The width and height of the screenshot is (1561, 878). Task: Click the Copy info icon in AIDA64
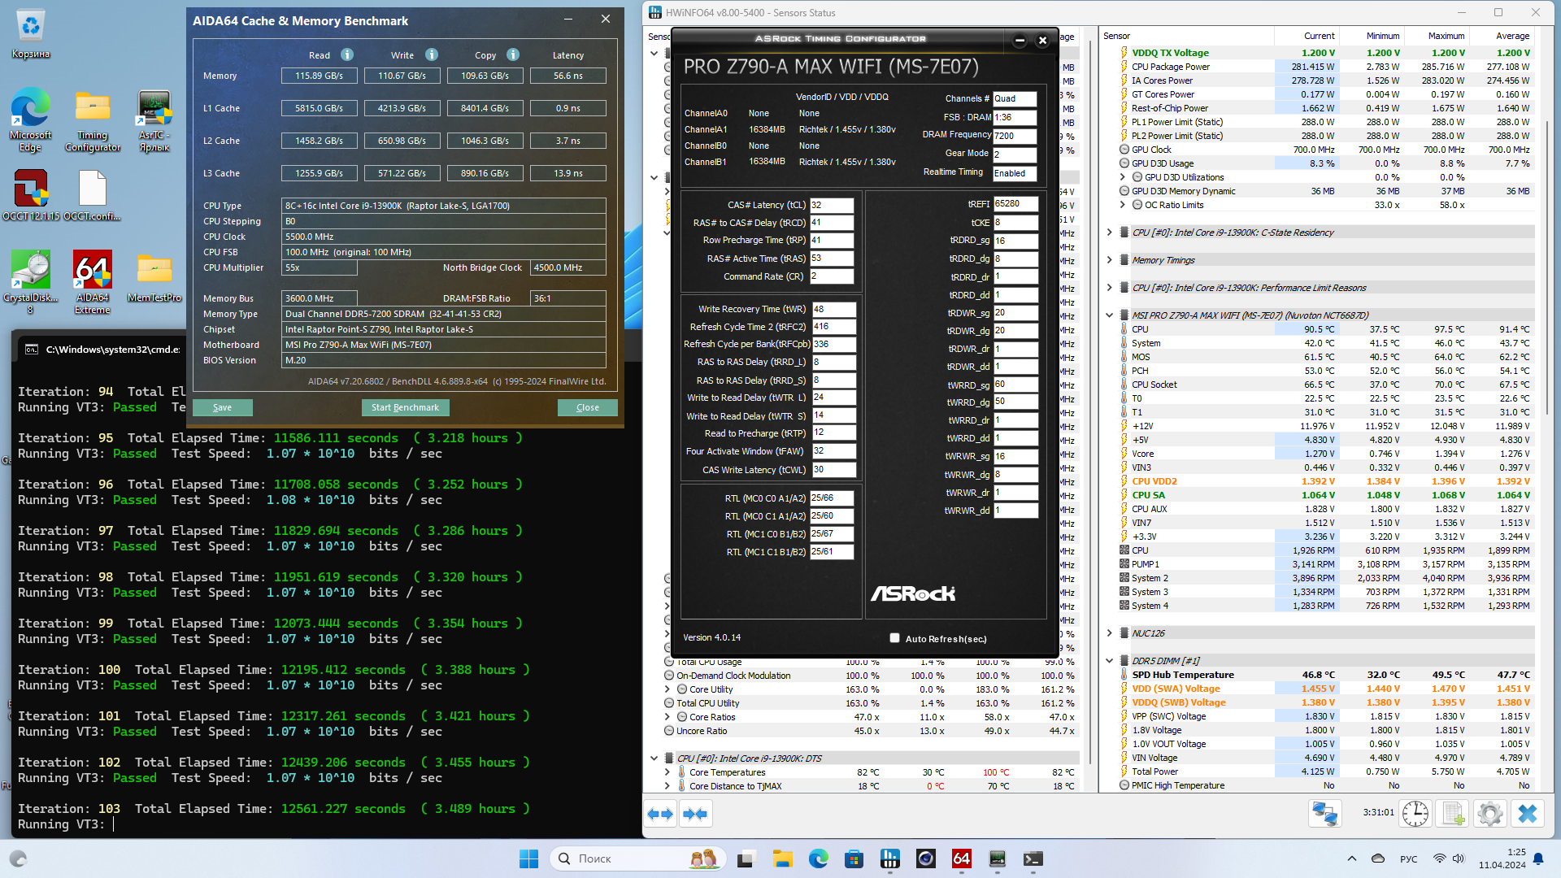tap(513, 54)
